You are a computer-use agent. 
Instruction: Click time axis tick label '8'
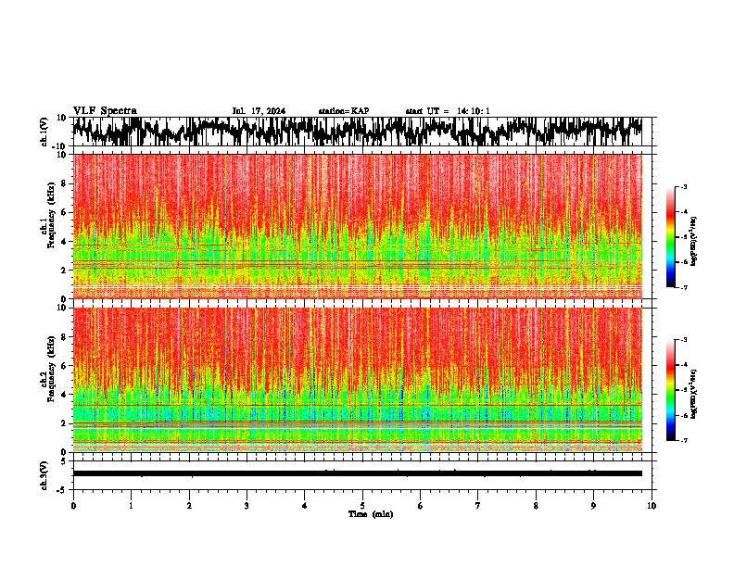[536, 506]
